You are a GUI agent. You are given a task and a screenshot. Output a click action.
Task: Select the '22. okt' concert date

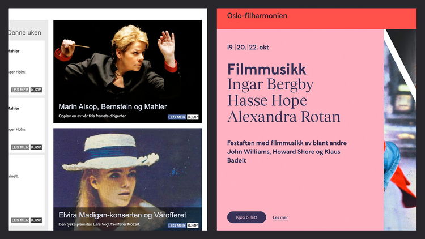coord(259,48)
